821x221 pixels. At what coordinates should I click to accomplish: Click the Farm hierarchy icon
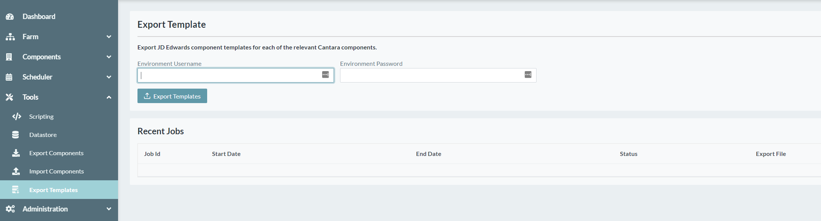10,37
